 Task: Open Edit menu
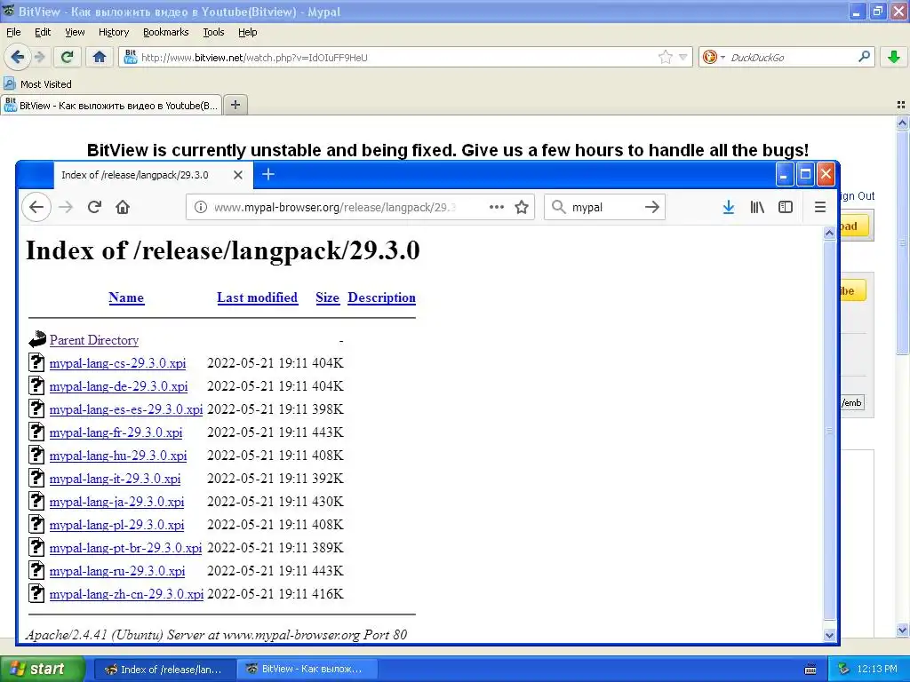click(43, 33)
